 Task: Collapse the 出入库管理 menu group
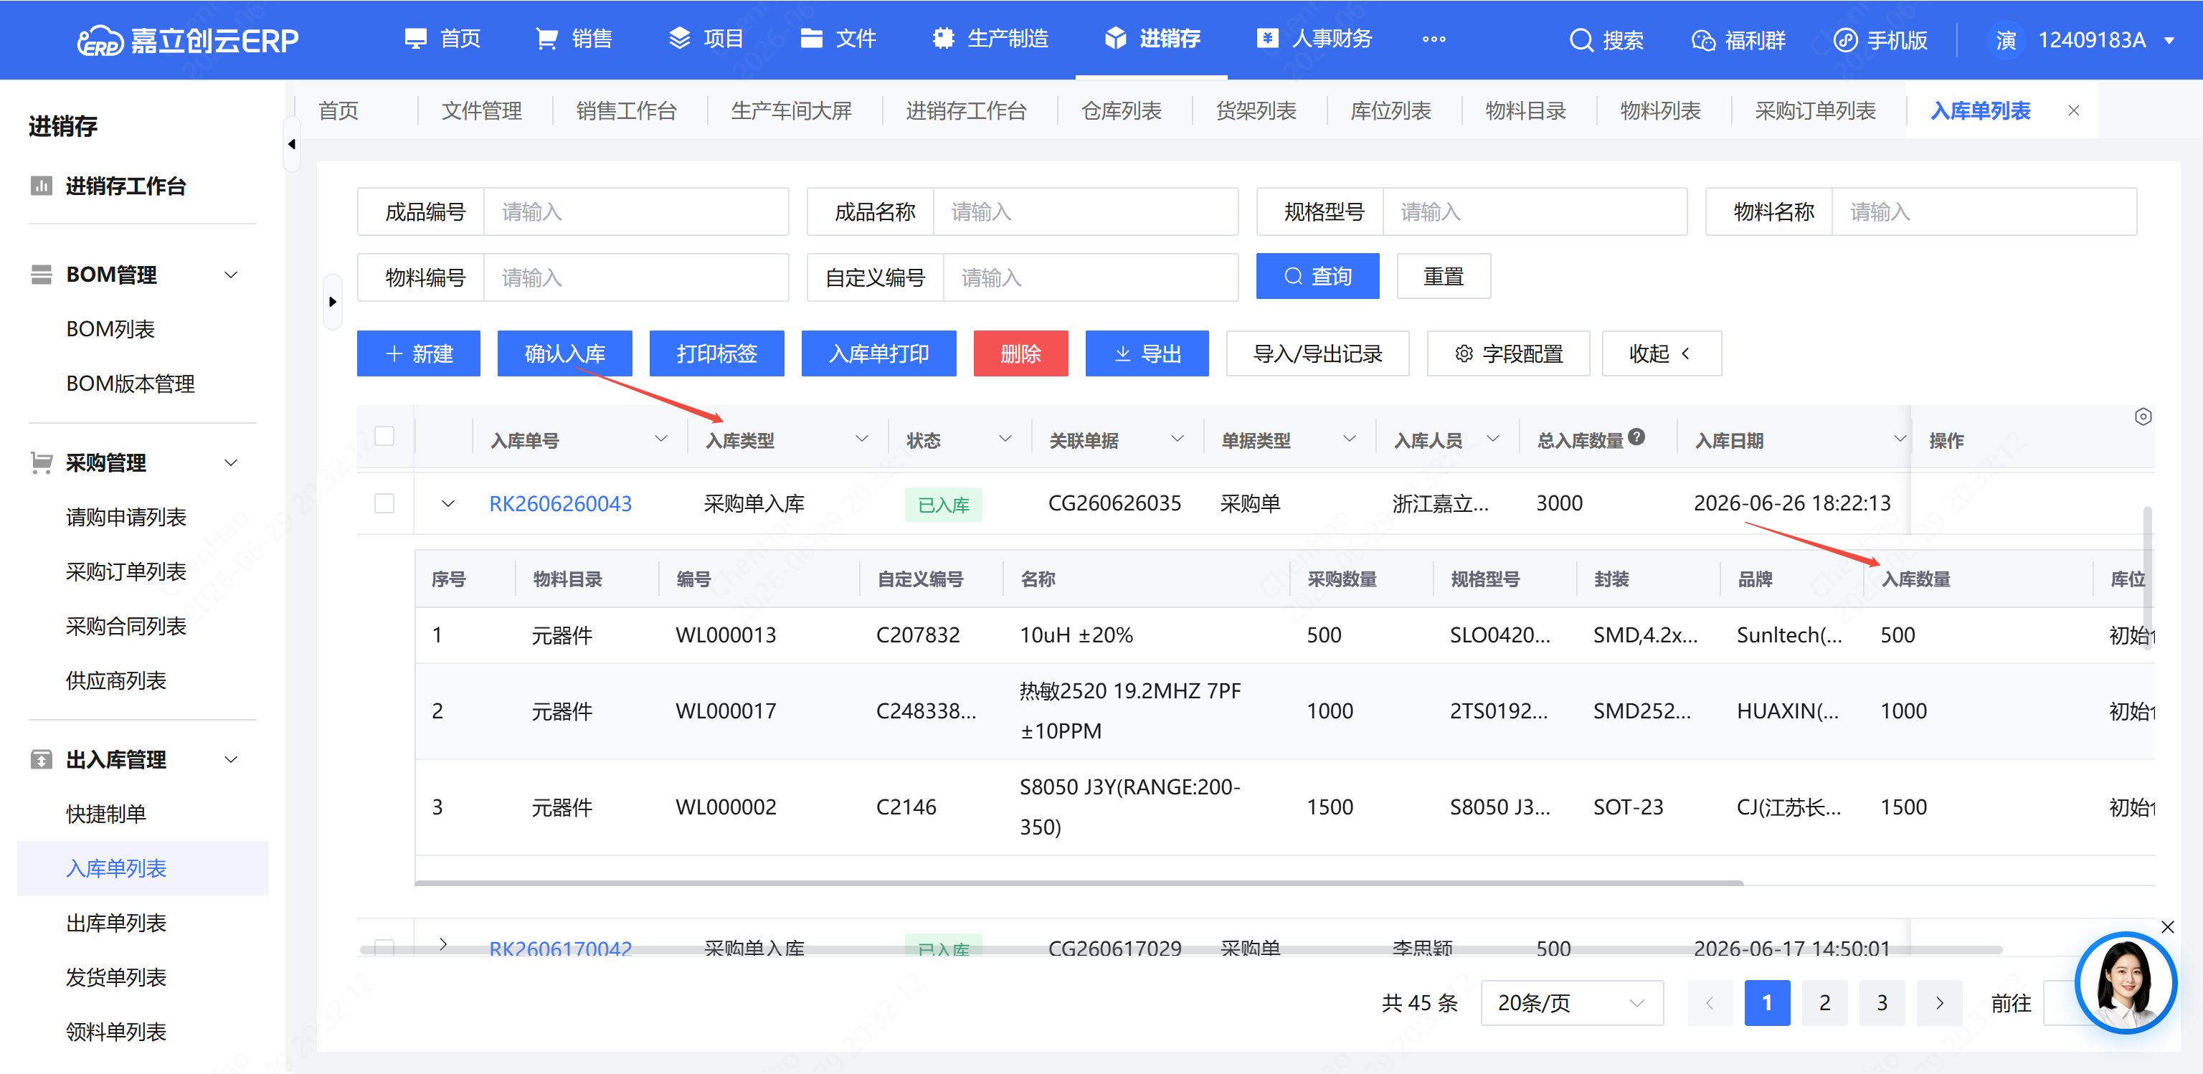(x=230, y=759)
